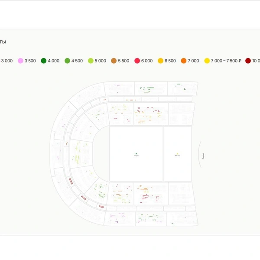Click the green dot on the dance floor

(136, 153)
